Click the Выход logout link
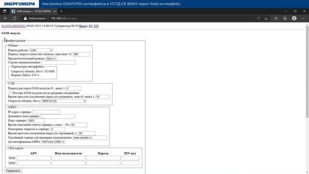This screenshot has height=174, width=309. click(84, 26)
